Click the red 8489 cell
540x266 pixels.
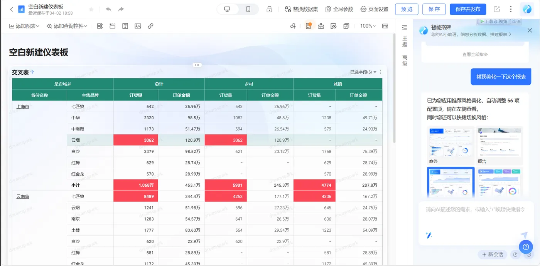click(x=136, y=196)
